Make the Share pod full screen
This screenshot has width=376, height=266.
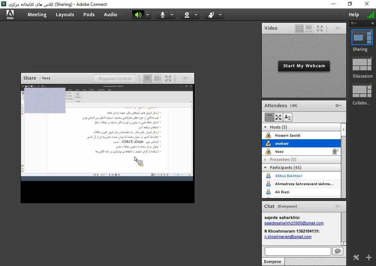(x=168, y=78)
